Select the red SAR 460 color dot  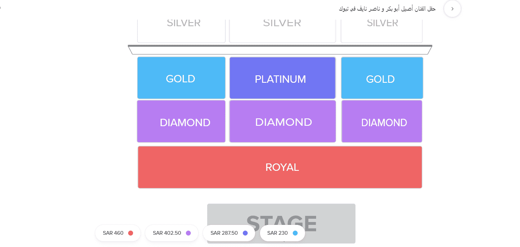click(x=131, y=233)
